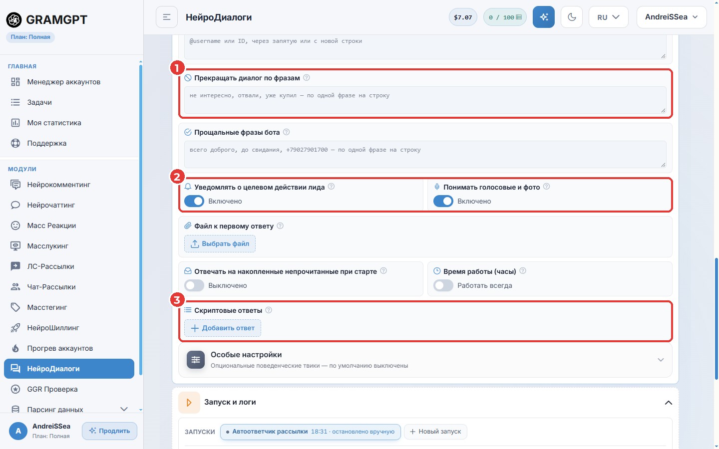
Task: Click the orange play icon of Запуск и логи
Action: (x=189, y=402)
